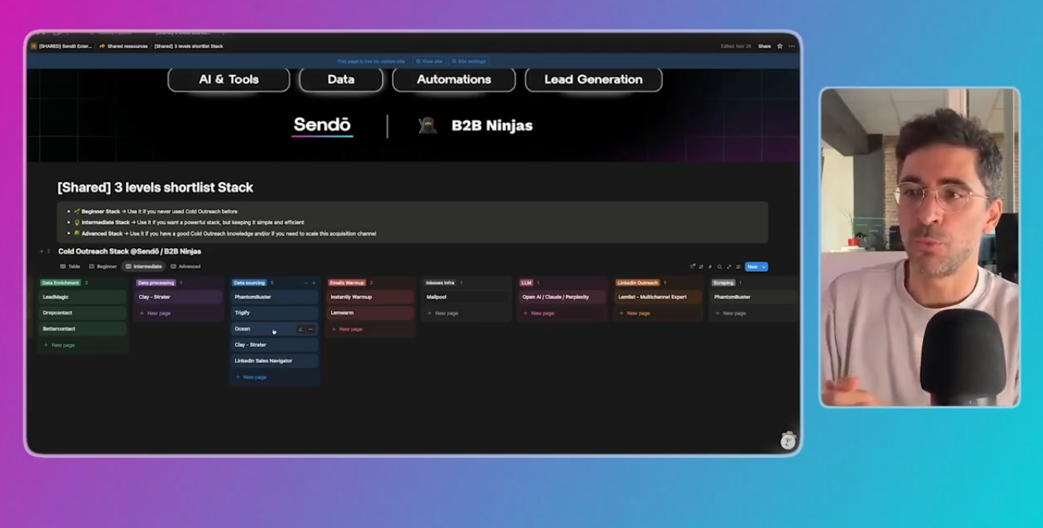Click the Lead Generation banner button
Screen dimensions: 1043x528
coord(594,80)
